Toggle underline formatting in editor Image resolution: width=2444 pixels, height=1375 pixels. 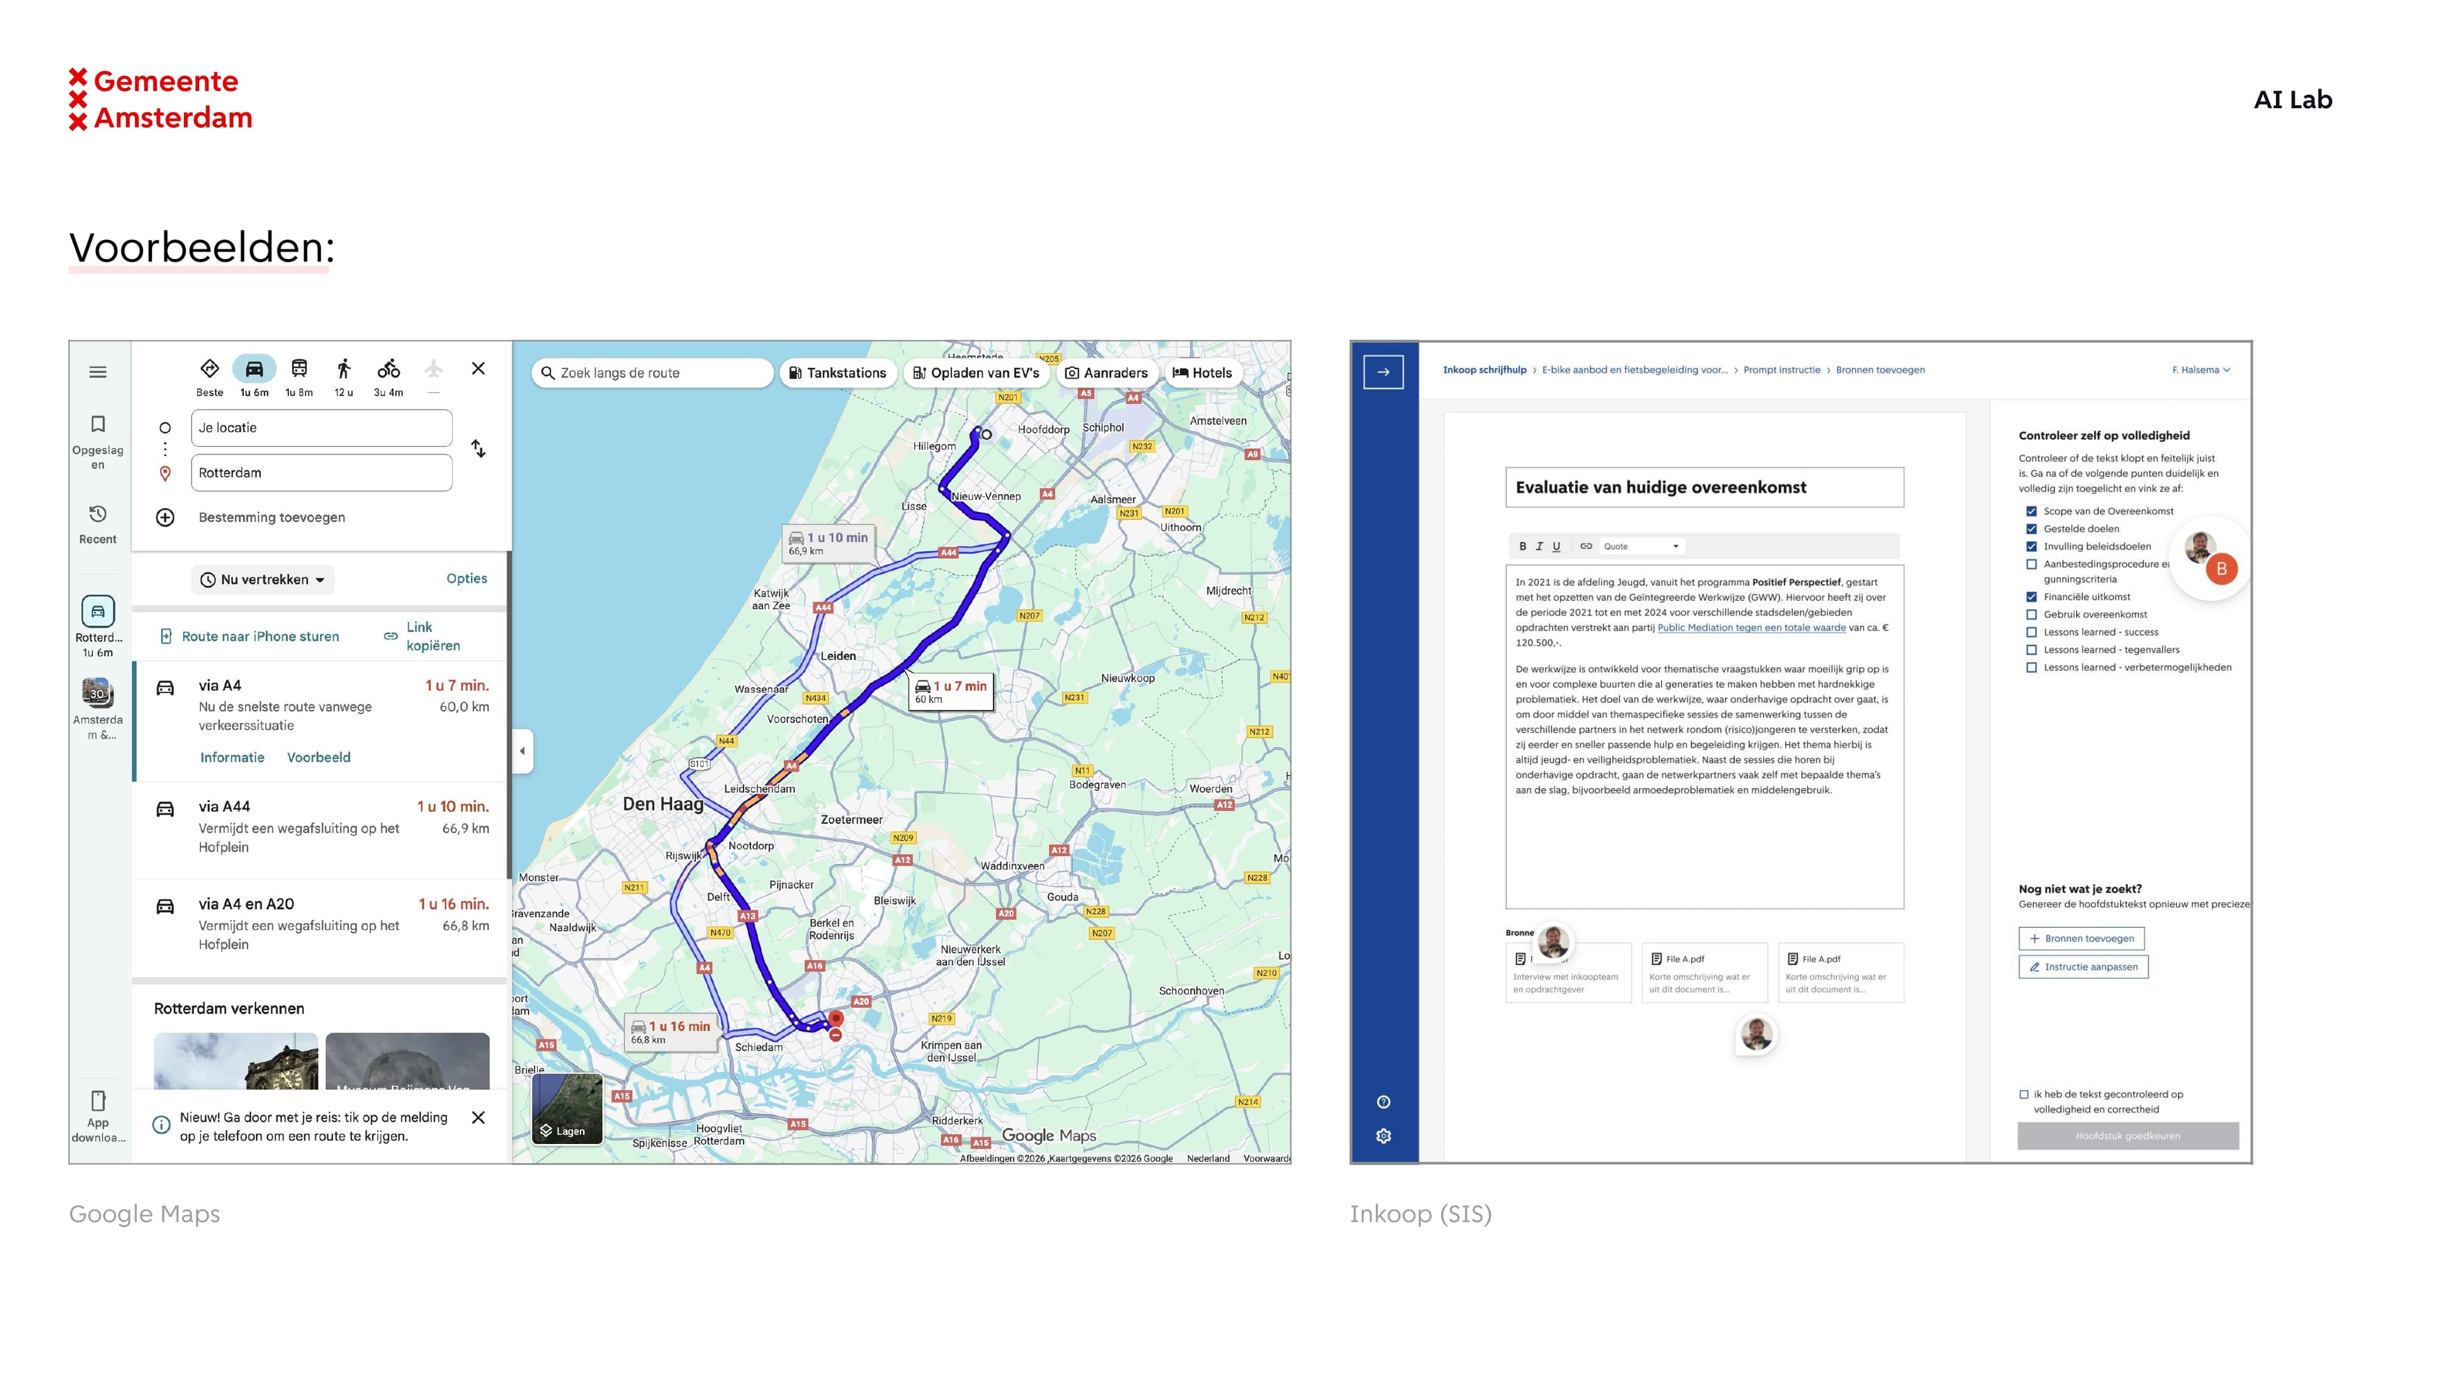(1556, 547)
